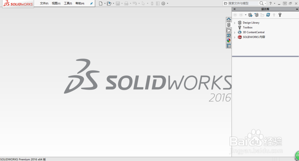Open Options gear icon
The height and width of the screenshot is (161, 299).
(x=164, y=3)
